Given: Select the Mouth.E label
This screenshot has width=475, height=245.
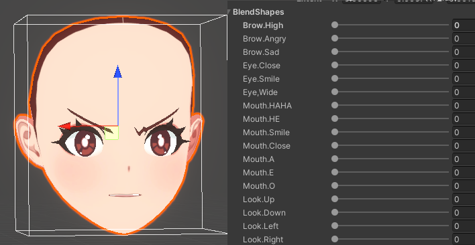Looking at the screenshot, I should coord(258,173).
